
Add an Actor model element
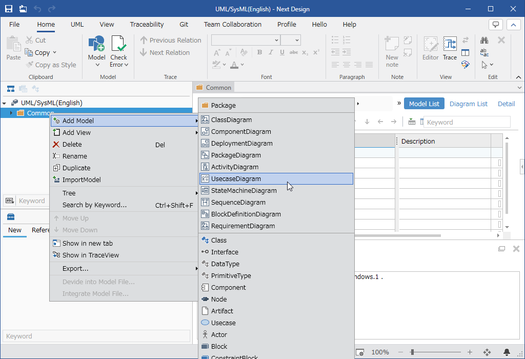[276, 334]
